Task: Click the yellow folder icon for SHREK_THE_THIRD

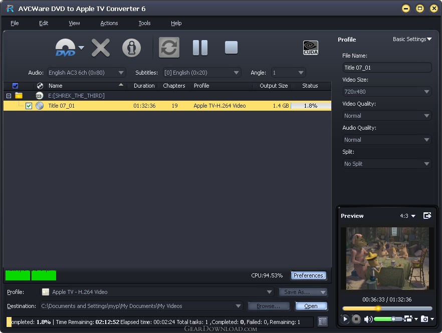Action: tap(19, 96)
